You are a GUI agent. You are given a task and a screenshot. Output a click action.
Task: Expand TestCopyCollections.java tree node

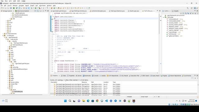pyautogui.click(x=9, y=43)
